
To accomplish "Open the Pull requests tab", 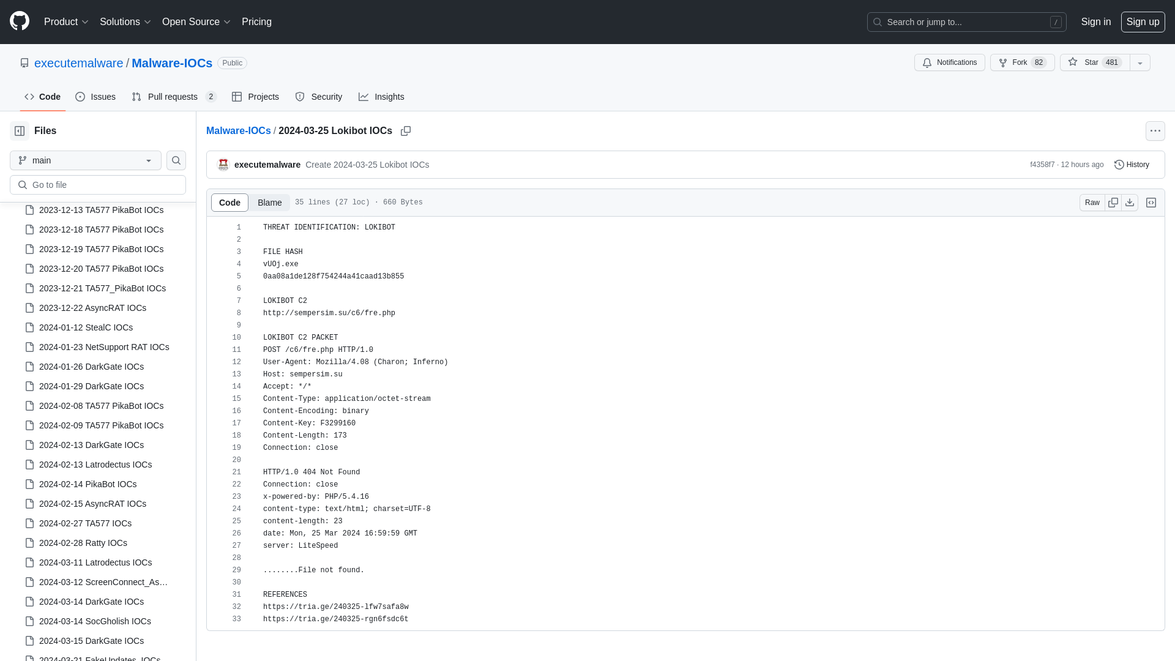I will (x=174, y=97).
